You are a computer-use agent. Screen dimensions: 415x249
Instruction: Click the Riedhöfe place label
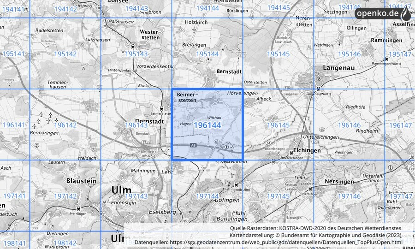[356, 107]
